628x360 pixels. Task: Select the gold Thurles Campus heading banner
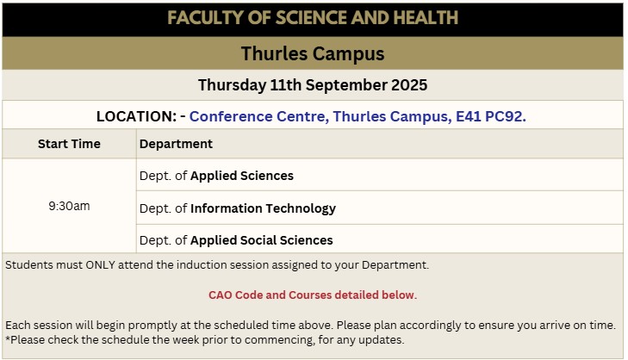(x=312, y=53)
